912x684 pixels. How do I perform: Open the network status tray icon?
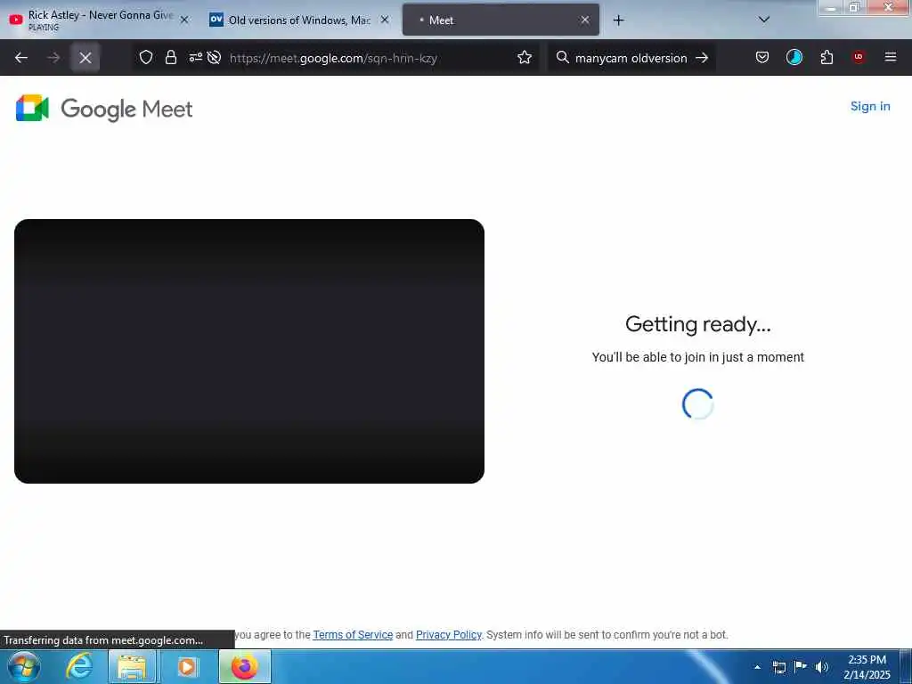coord(779,667)
